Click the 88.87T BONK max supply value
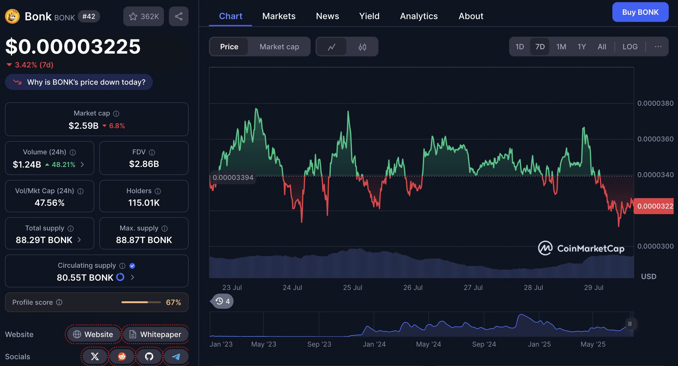This screenshot has height=366, width=678. click(x=144, y=240)
